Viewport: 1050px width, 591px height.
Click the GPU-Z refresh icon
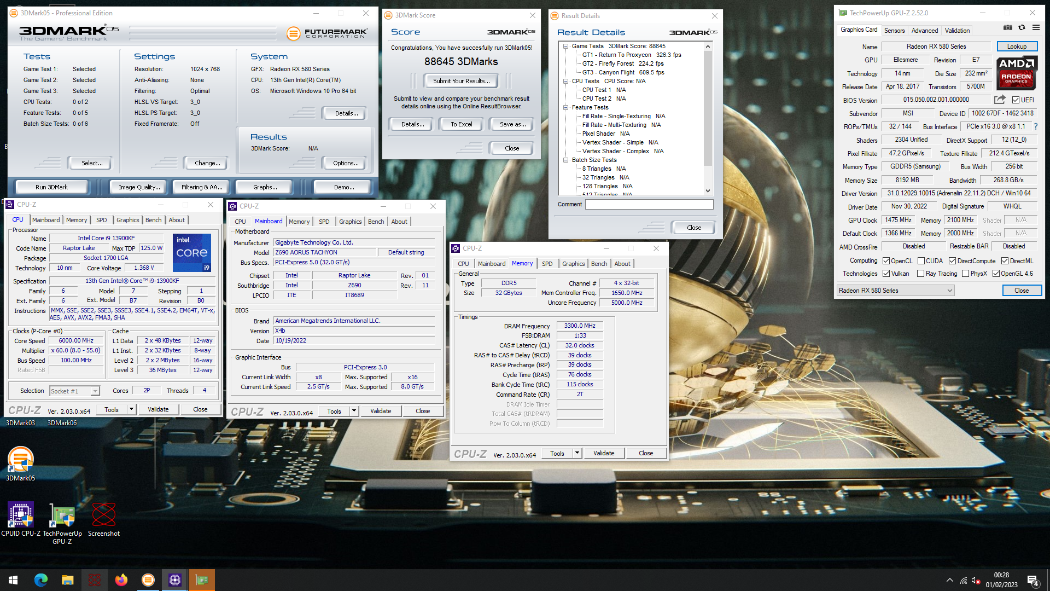1022,27
